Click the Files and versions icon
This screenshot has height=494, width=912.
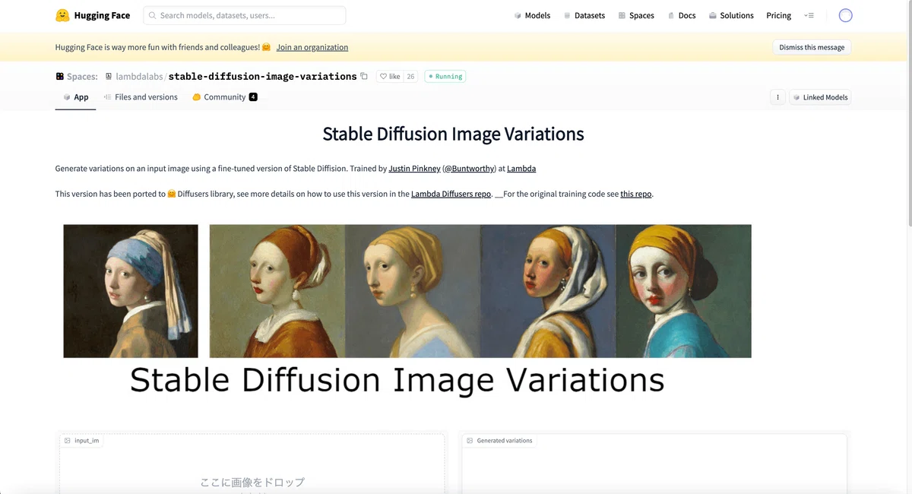107,97
